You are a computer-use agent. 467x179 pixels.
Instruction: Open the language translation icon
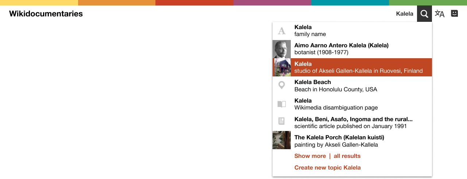(440, 14)
